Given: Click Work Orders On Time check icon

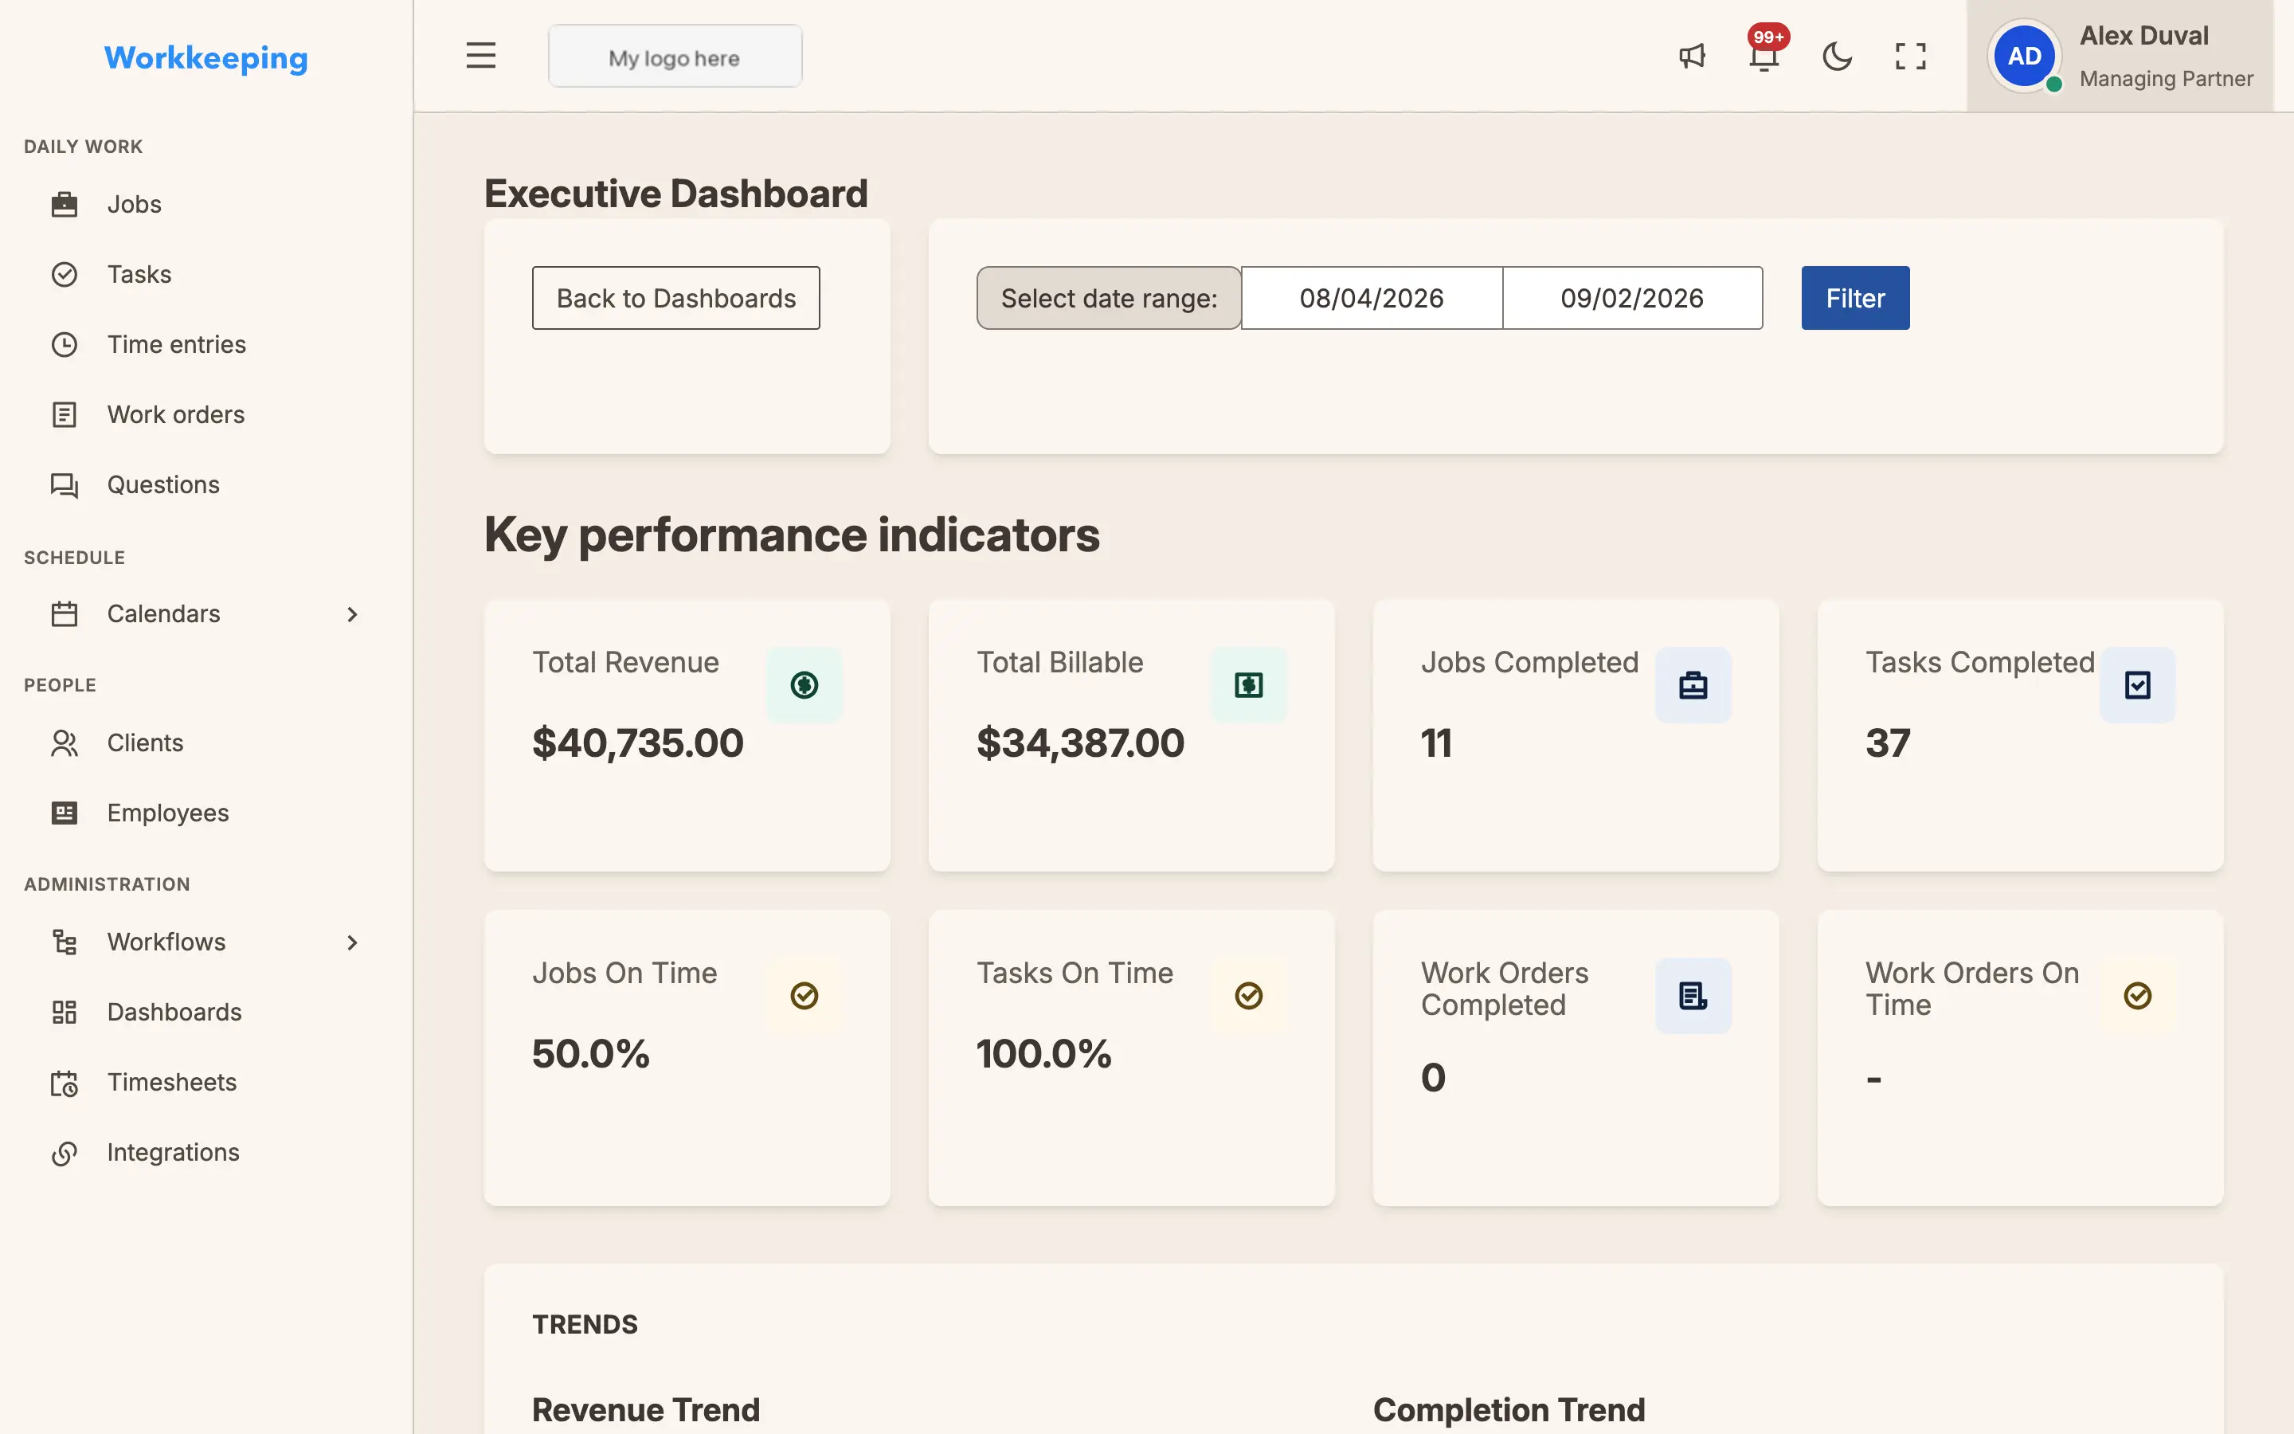Looking at the screenshot, I should pos(2138,996).
